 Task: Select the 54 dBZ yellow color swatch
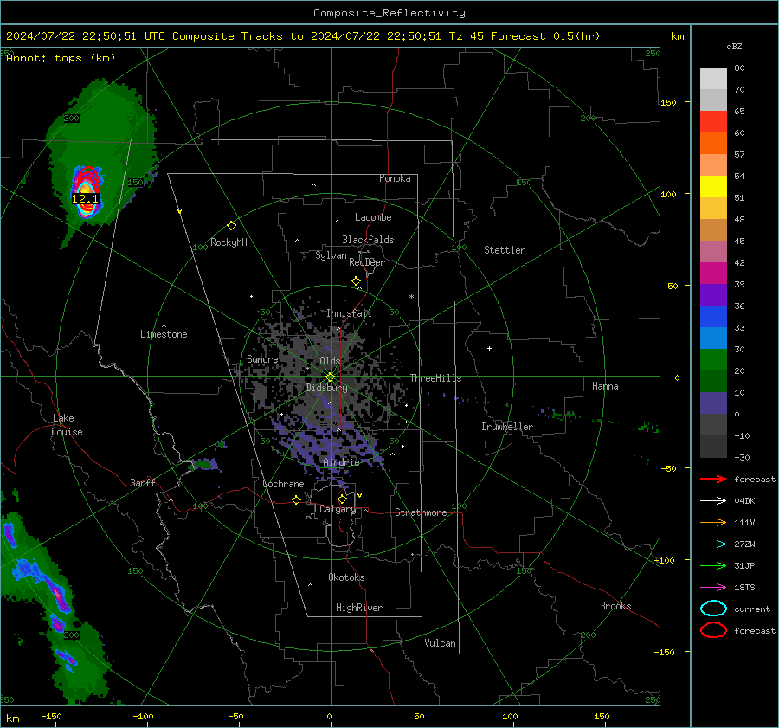(713, 187)
